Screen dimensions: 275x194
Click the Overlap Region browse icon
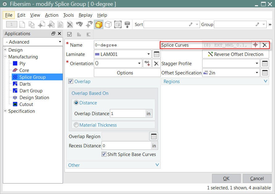[153, 136]
